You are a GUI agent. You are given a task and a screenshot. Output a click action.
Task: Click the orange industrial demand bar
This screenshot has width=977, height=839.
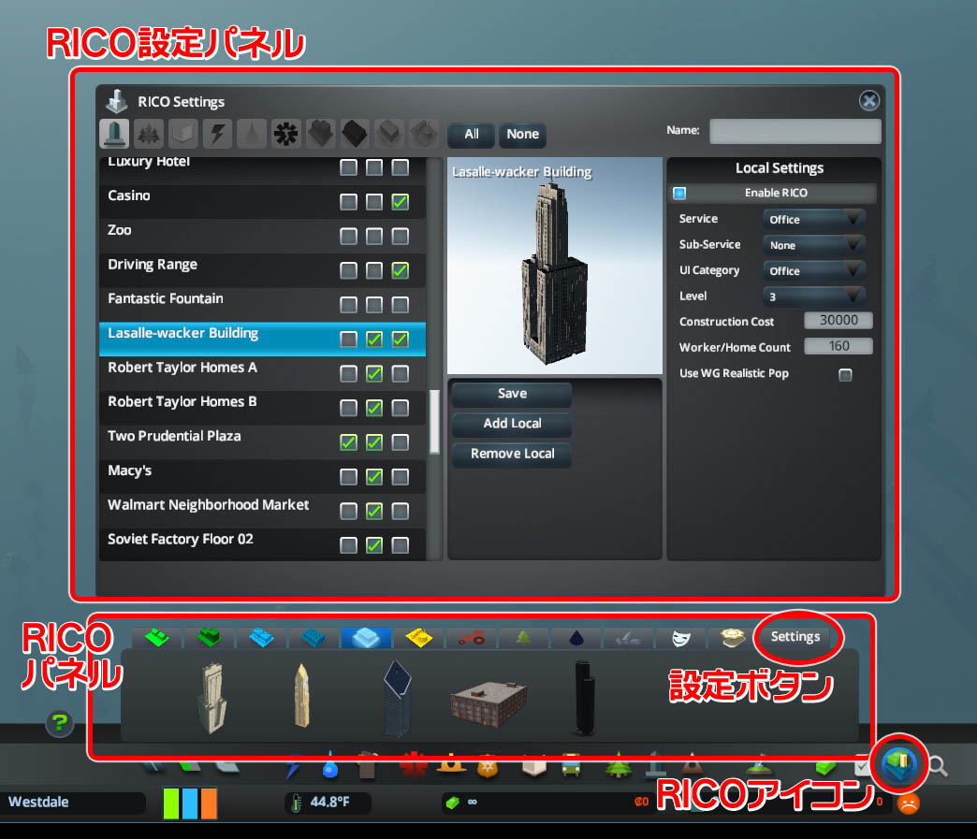pyautogui.click(x=209, y=803)
